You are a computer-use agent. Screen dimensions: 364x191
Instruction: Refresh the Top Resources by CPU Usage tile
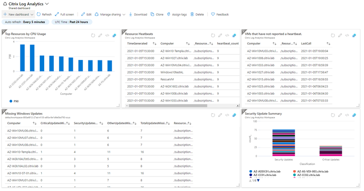coord(93,35)
